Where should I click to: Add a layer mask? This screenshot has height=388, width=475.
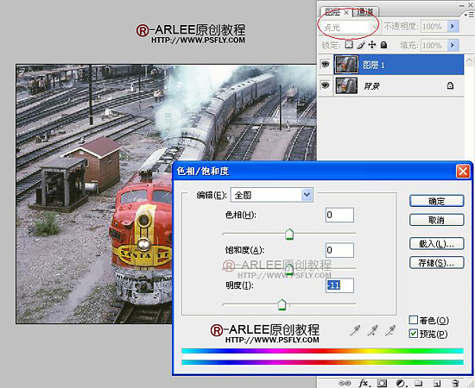click(382, 383)
